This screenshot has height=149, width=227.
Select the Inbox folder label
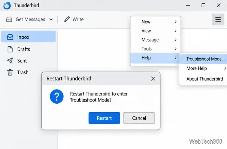click(23, 37)
